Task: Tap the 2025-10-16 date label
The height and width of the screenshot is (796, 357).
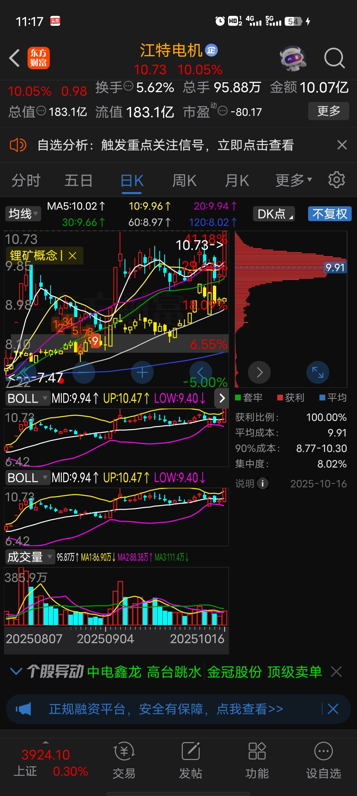Action: (x=318, y=484)
